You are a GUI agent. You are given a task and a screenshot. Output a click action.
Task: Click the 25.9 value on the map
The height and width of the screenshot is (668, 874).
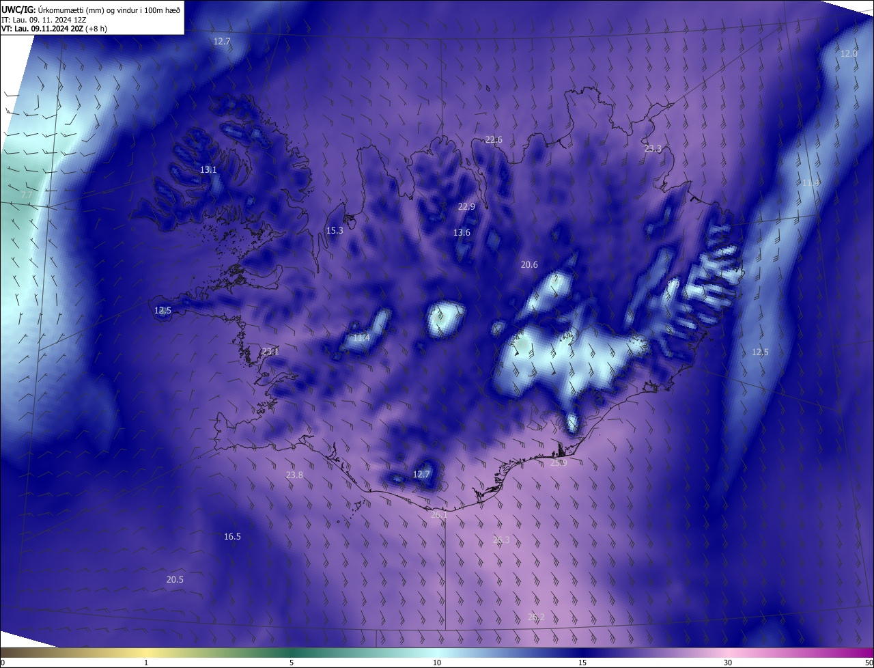[559, 462]
